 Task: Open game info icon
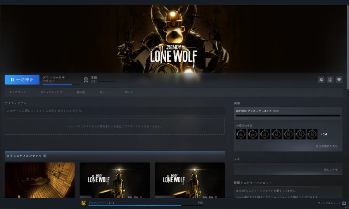click(330, 80)
